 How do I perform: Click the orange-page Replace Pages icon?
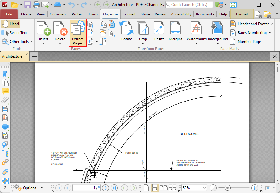pyautogui.click(x=103, y=33)
